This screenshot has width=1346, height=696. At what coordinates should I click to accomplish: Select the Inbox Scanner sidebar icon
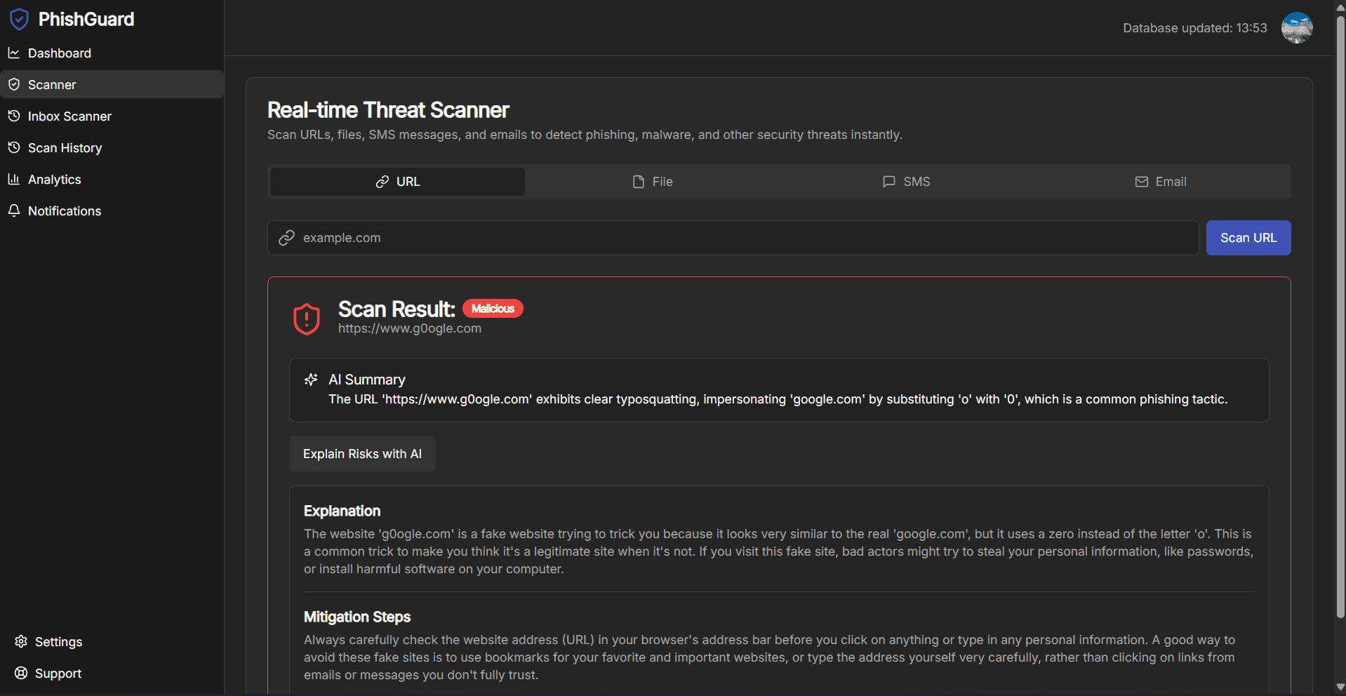(x=14, y=116)
